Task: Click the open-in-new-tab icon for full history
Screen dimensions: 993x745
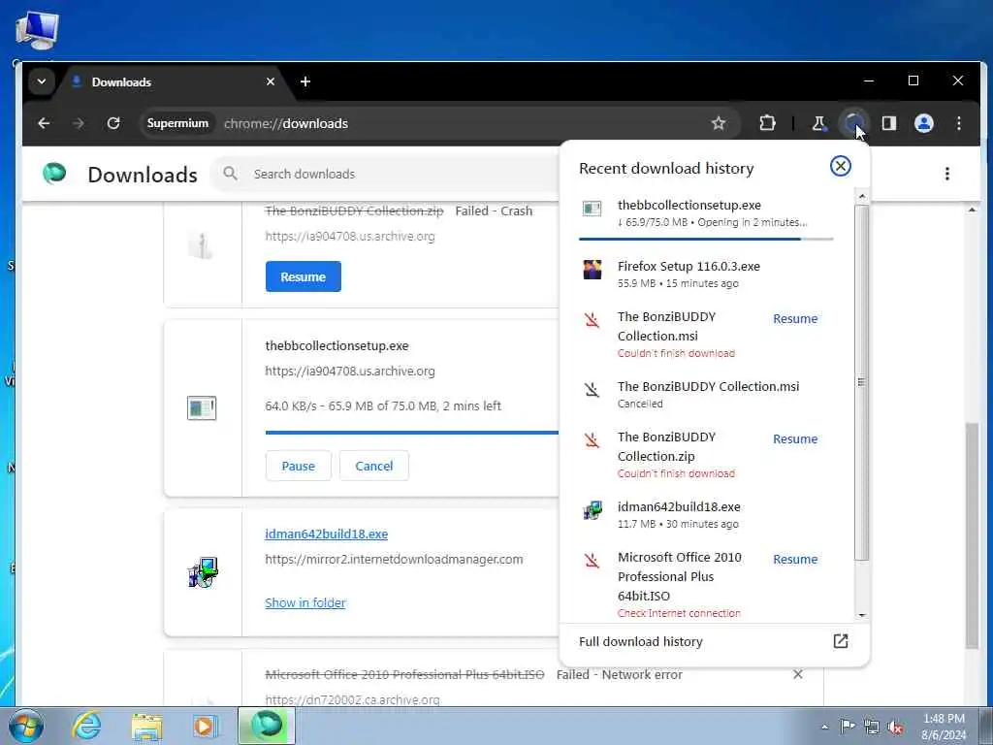Action: tap(841, 641)
